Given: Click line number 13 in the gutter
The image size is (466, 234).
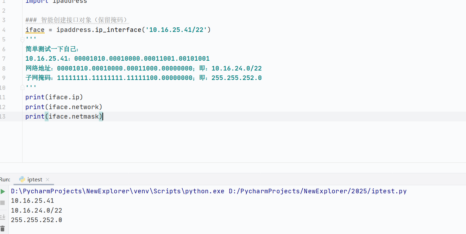Looking at the screenshot, I should click(3, 116).
